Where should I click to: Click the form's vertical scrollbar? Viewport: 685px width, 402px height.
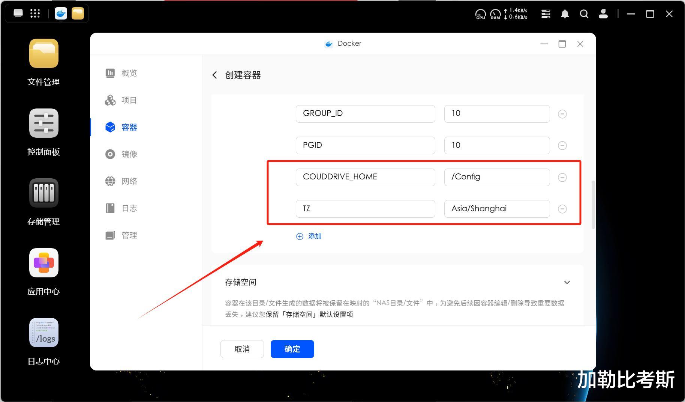[593, 205]
